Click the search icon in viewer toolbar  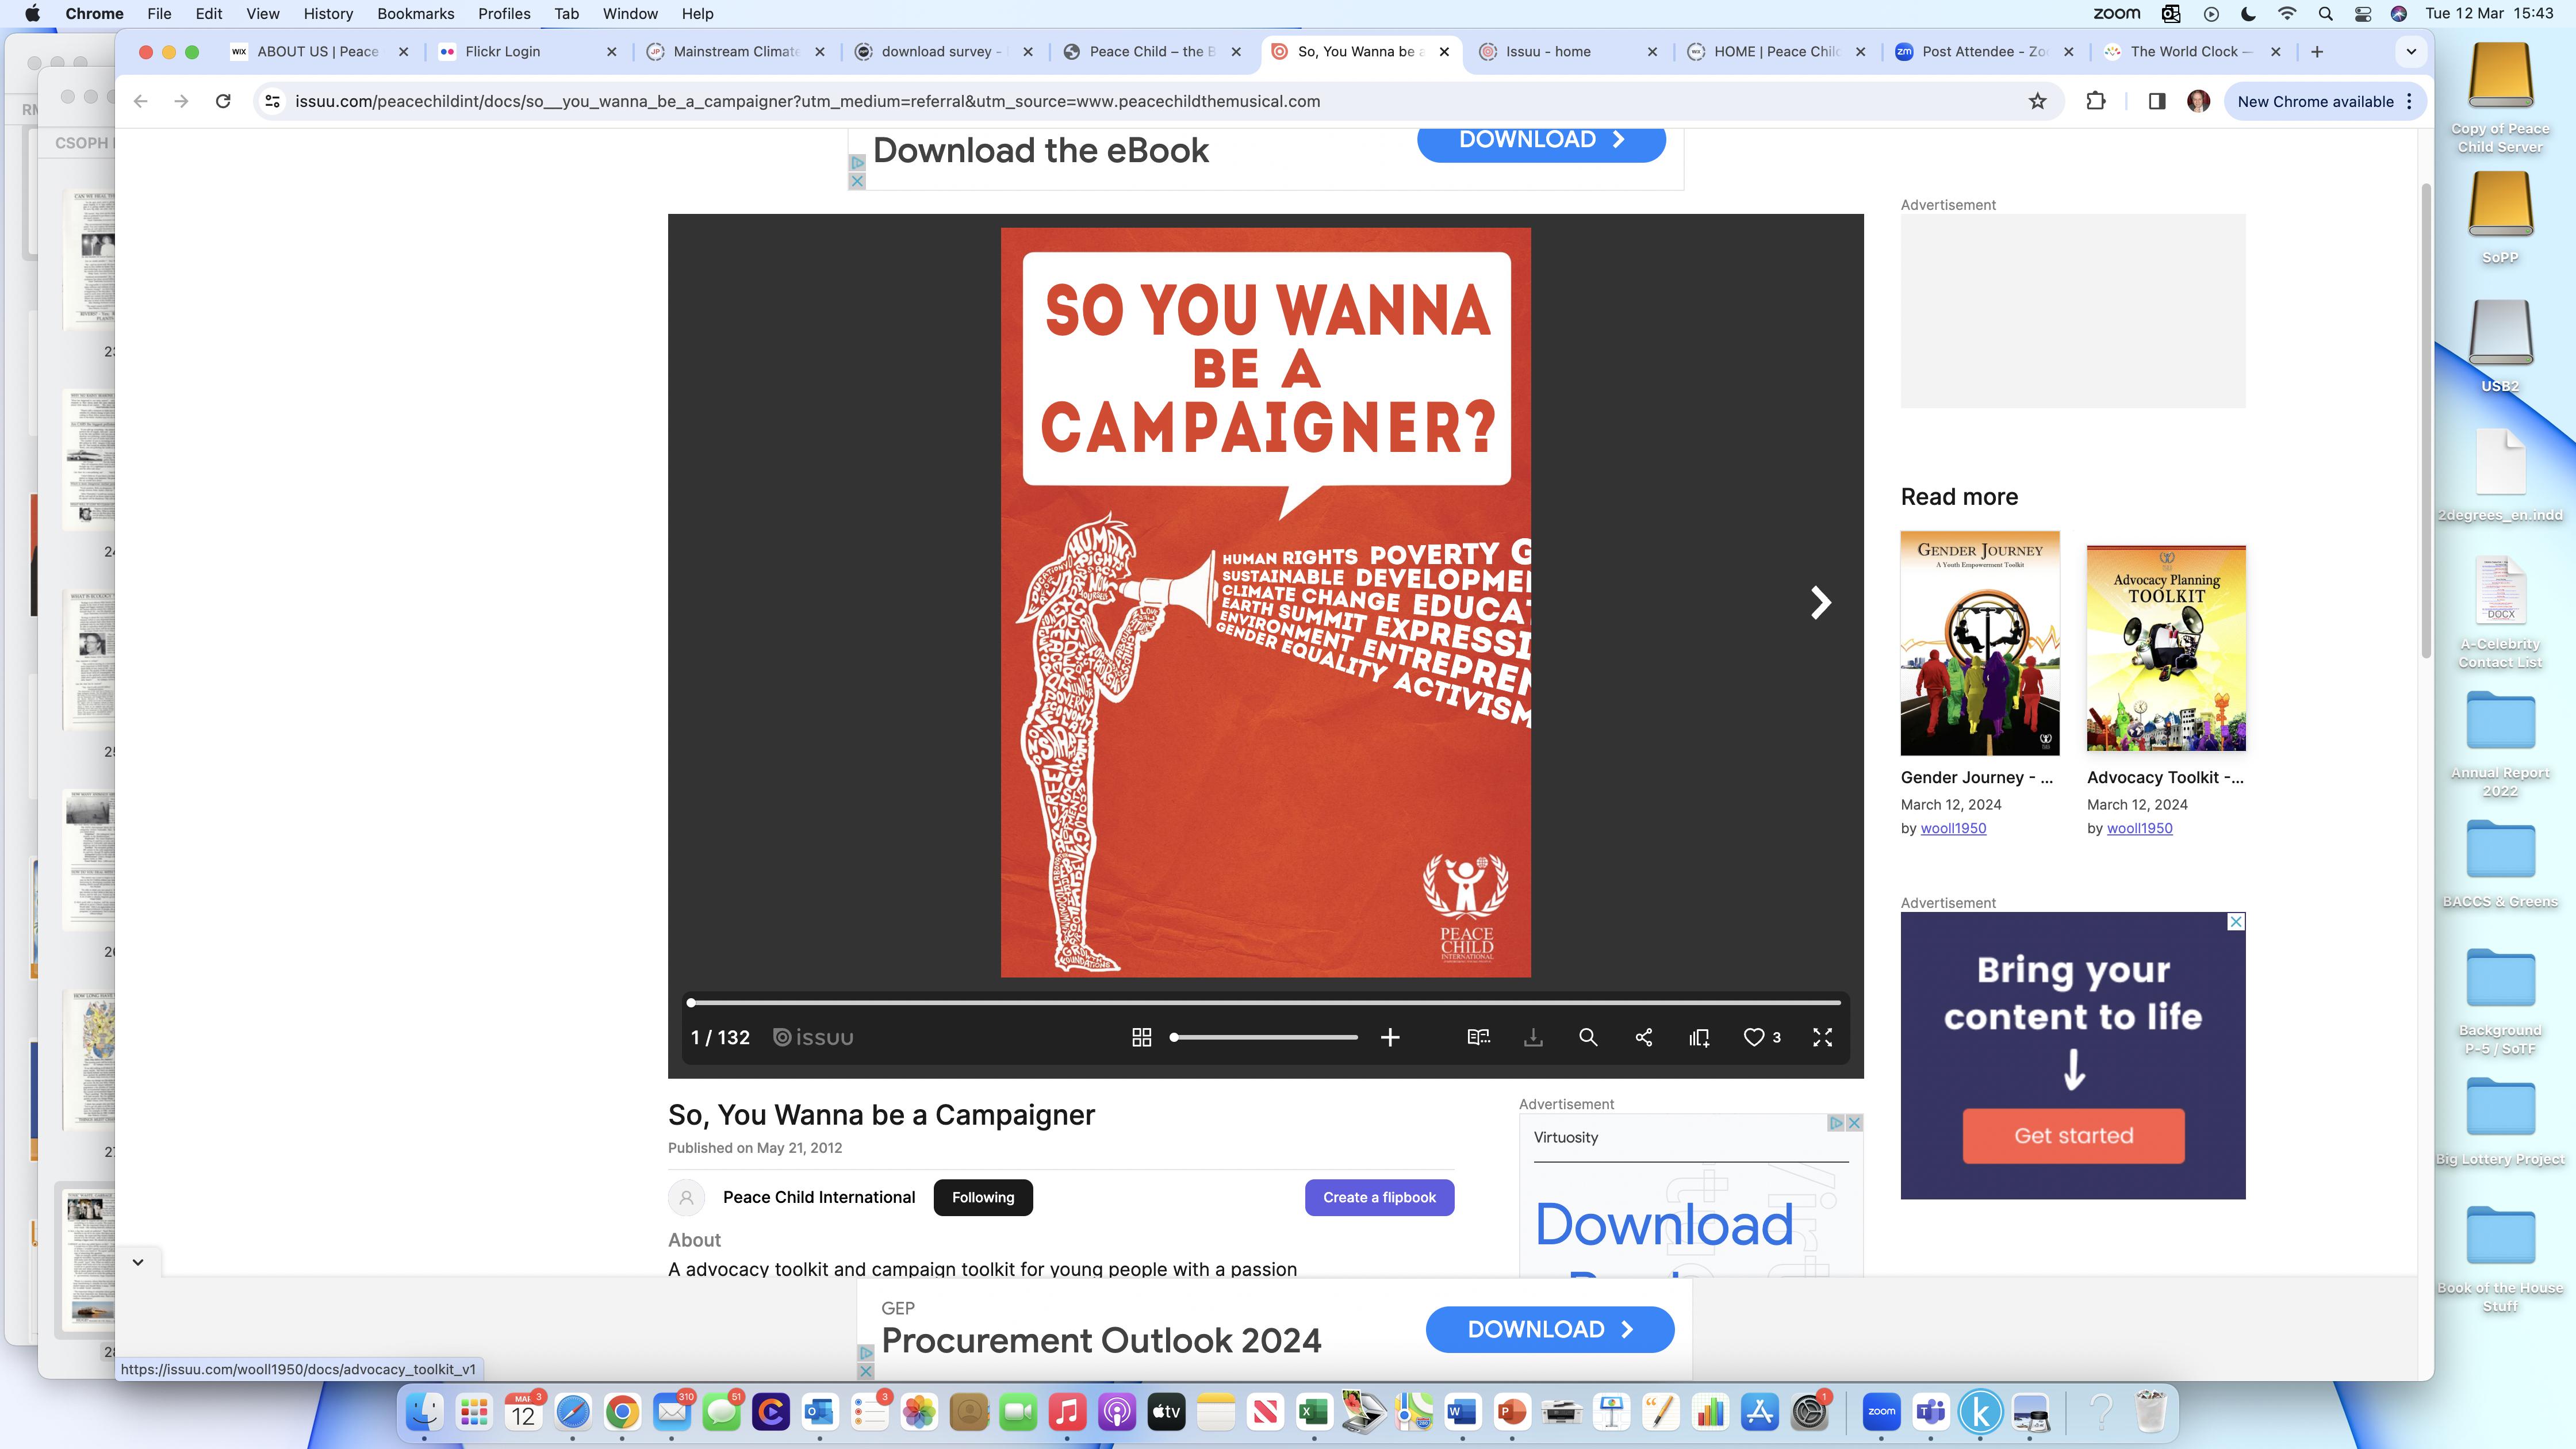1588,1037
